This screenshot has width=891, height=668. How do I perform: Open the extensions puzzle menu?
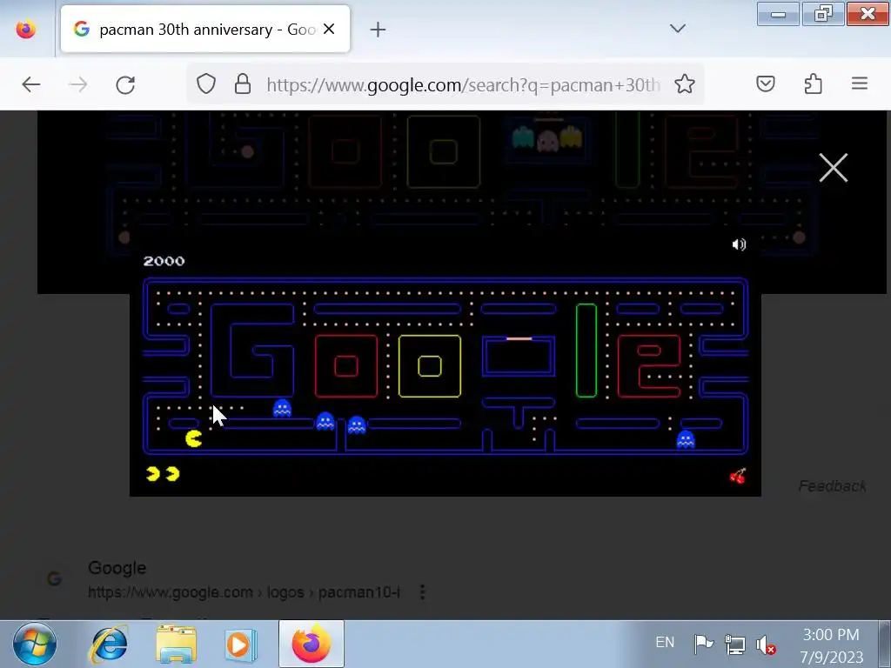coord(814,84)
